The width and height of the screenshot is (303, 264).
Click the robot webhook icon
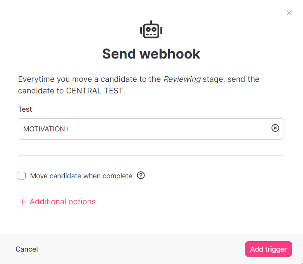coord(151,29)
